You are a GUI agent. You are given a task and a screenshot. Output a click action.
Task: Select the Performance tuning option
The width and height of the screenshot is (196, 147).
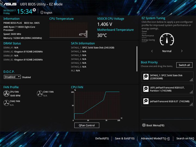coord(148,36)
